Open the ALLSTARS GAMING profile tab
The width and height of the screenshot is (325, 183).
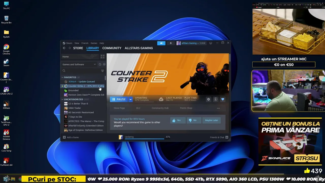pos(139,48)
